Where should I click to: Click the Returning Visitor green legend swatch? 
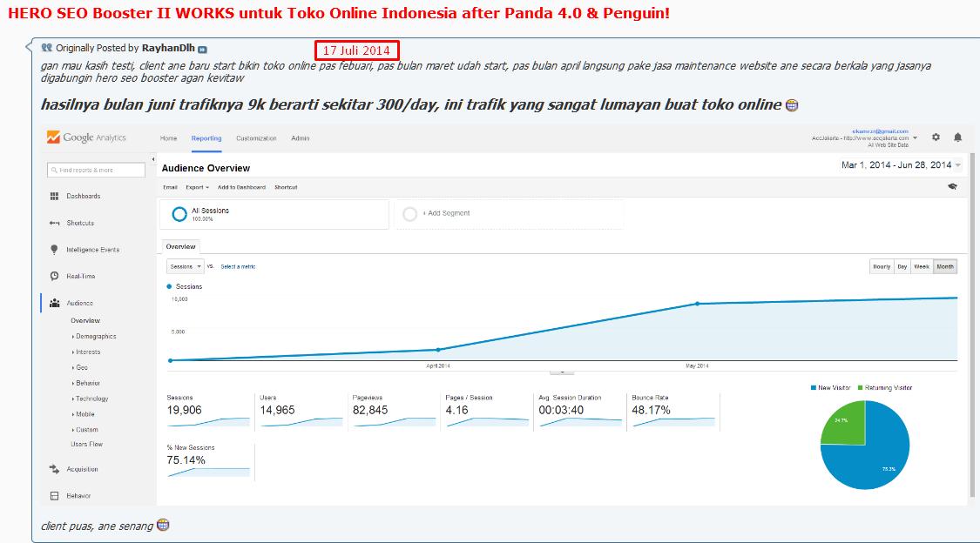pyautogui.click(x=860, y=387)
